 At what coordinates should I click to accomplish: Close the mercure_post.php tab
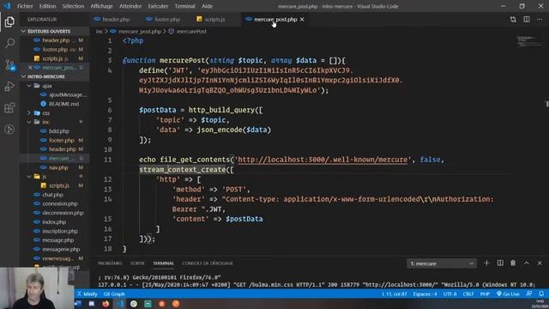pyautogui.click(x=302, y=19)
